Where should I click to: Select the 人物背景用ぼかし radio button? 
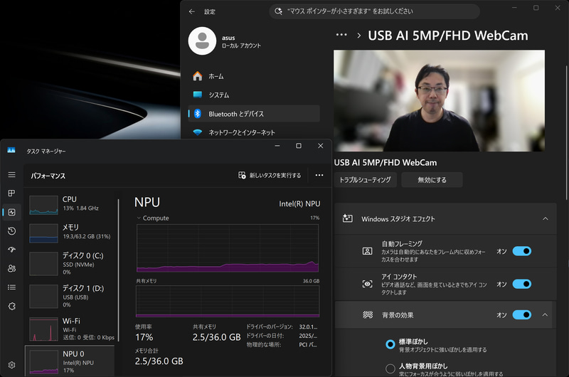(x=390, y=368)
